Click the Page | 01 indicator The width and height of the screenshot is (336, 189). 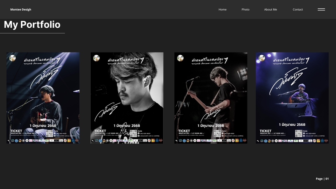(x=322, y=178)
